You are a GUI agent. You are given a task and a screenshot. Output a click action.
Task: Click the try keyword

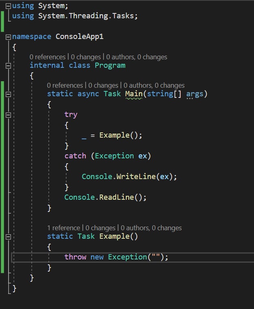[x=71, y=115]
